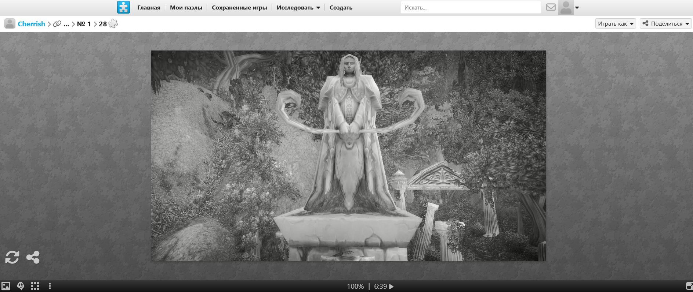Viewport: 693px width, 292px height.
Task: Open the user account avatar menu
Action: pyautogui.click(x=568, y=8)
